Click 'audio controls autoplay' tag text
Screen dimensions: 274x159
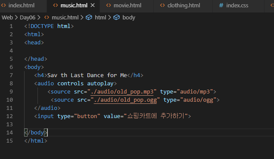click(75, 84)
